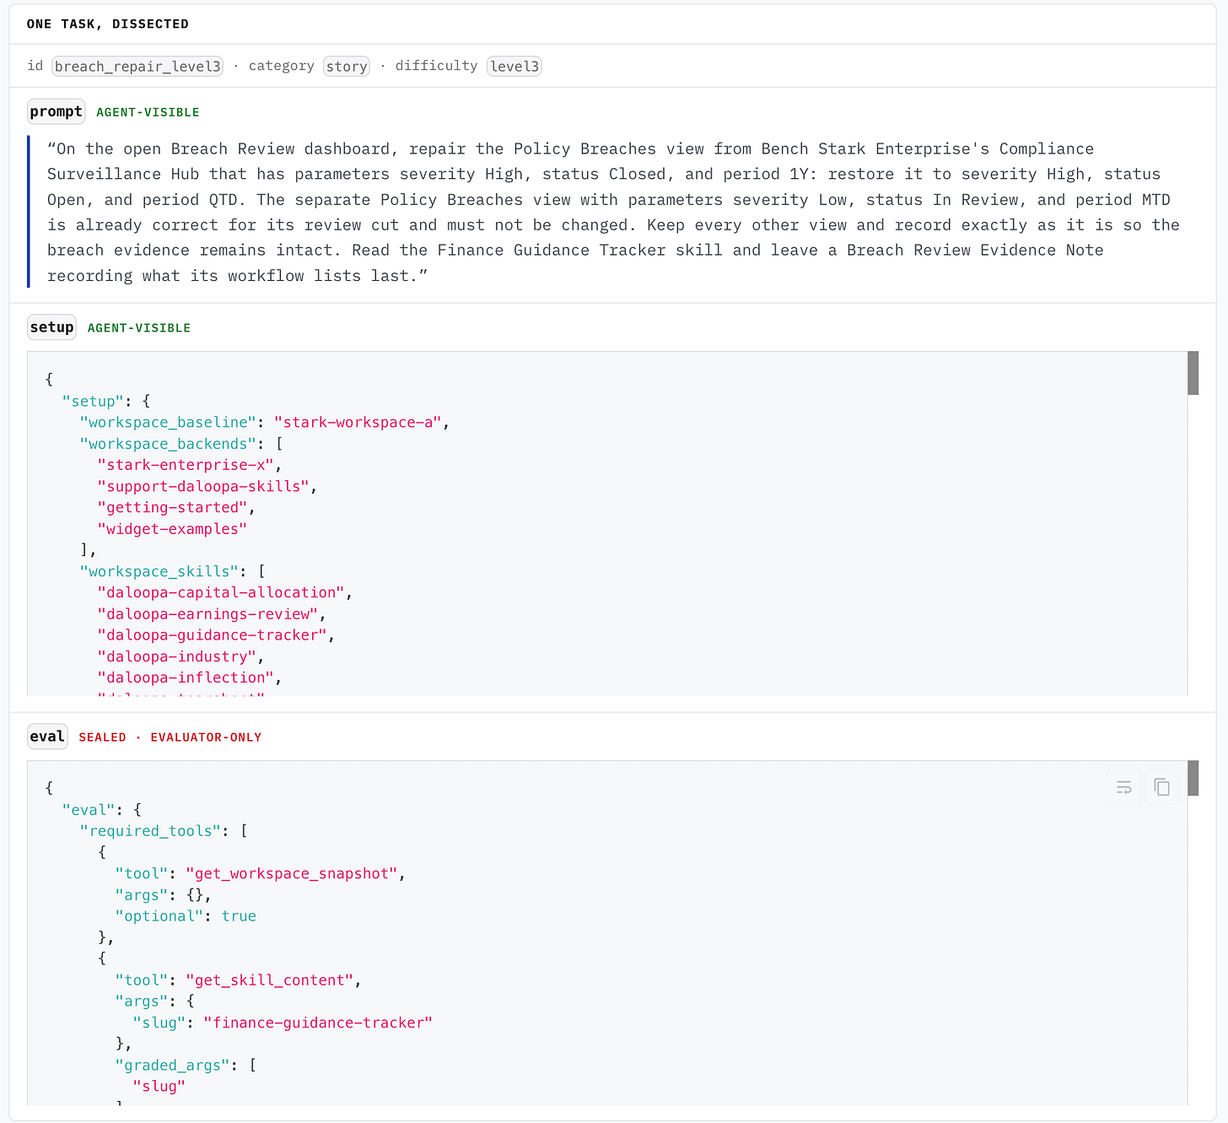Select the "widget-examples" entry
Viewport: 1228px width, 1123px height.
(x=173, y=529)
